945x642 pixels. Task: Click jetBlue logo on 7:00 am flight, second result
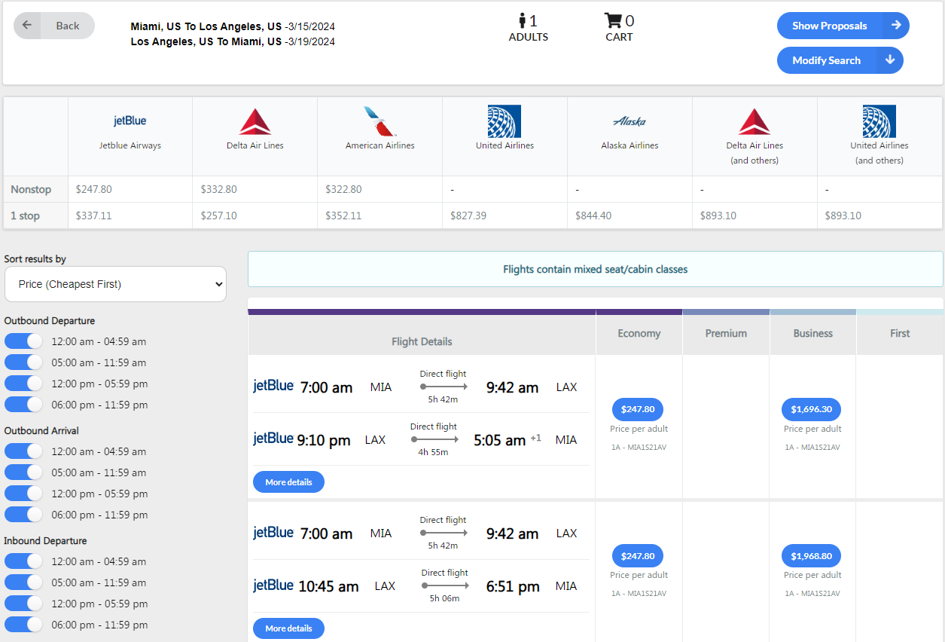pyautogui.click(x=273, y=532)
